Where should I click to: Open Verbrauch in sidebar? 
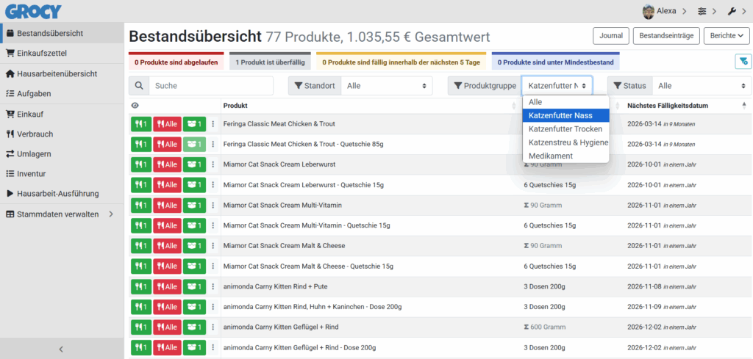[x=62, y=134]
